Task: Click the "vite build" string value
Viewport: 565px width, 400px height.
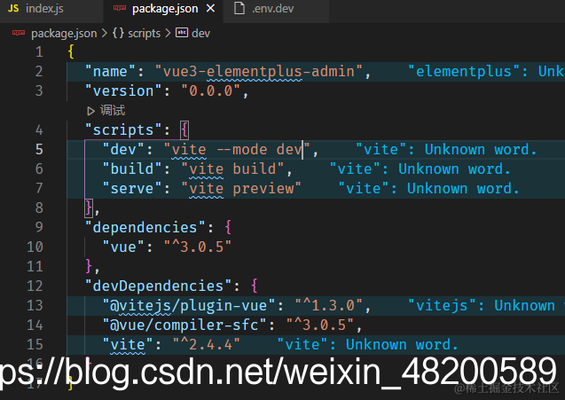Action: 232,169
